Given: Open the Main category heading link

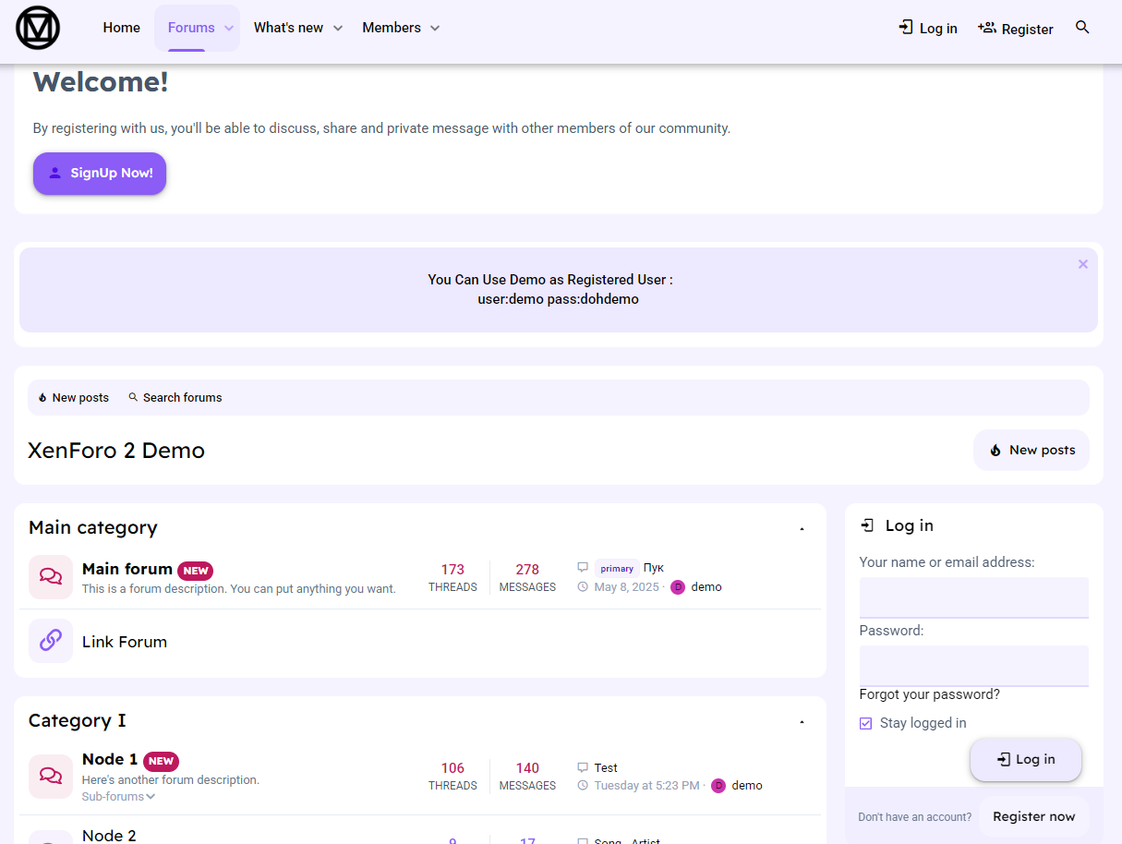Looking at the screenshot, I should click(93, 527).
